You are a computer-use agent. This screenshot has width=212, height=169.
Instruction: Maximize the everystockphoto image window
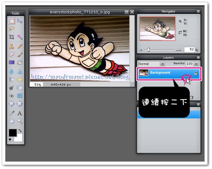tap(126, 12)
